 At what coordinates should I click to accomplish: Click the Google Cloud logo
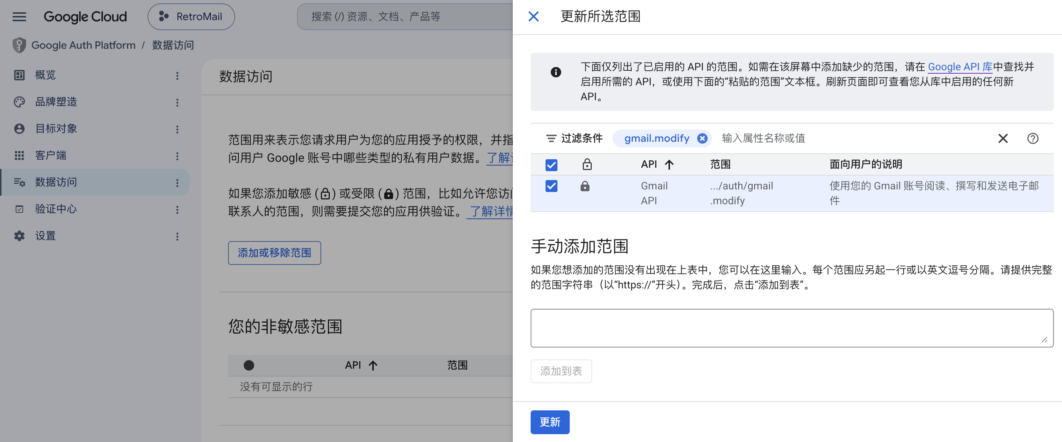tap(85, 17)
